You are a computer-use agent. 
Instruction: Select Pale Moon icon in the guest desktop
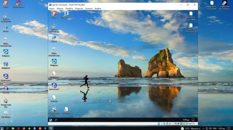66,109
